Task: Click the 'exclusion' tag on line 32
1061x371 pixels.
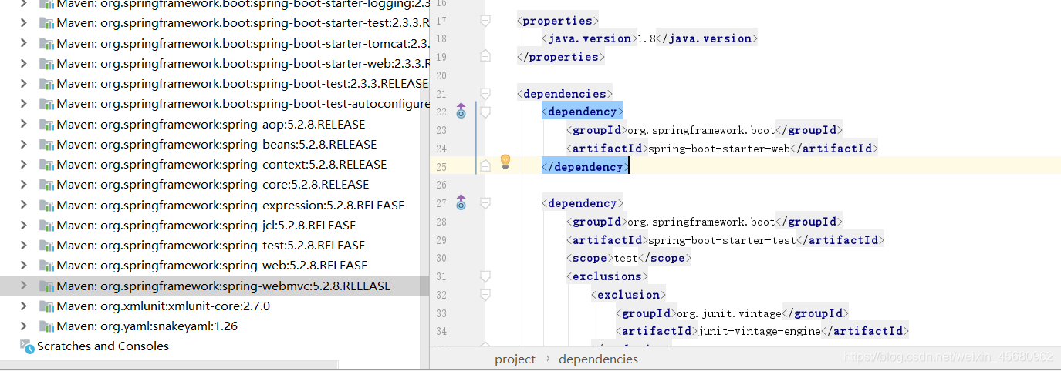Action: coord(629,295)
